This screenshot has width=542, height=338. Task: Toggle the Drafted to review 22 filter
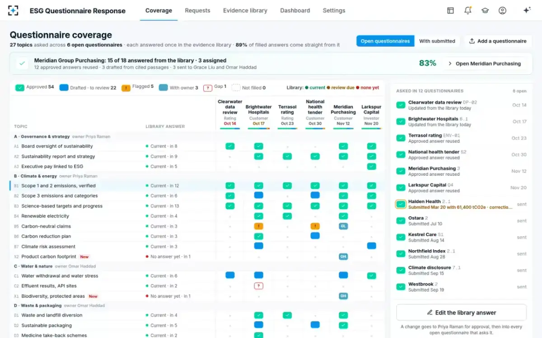coord(88,88)
